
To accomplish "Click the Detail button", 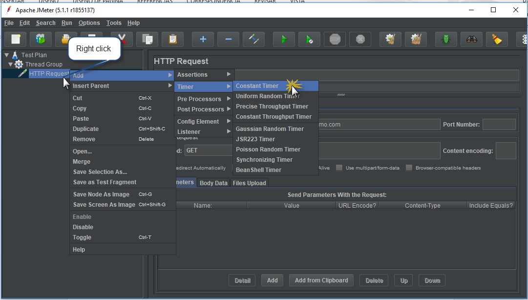I will click(x=242, y=280).
